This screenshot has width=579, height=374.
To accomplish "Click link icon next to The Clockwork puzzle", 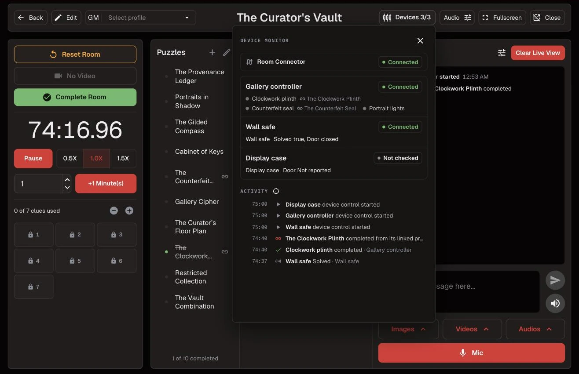I will click(225, 252).
